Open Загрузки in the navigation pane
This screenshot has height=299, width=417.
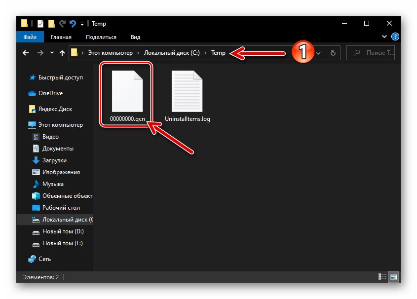54,160
